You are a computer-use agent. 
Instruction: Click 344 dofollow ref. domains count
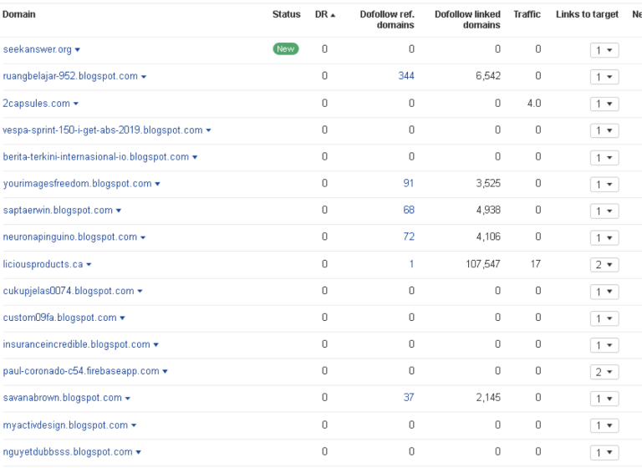(406, 76)
